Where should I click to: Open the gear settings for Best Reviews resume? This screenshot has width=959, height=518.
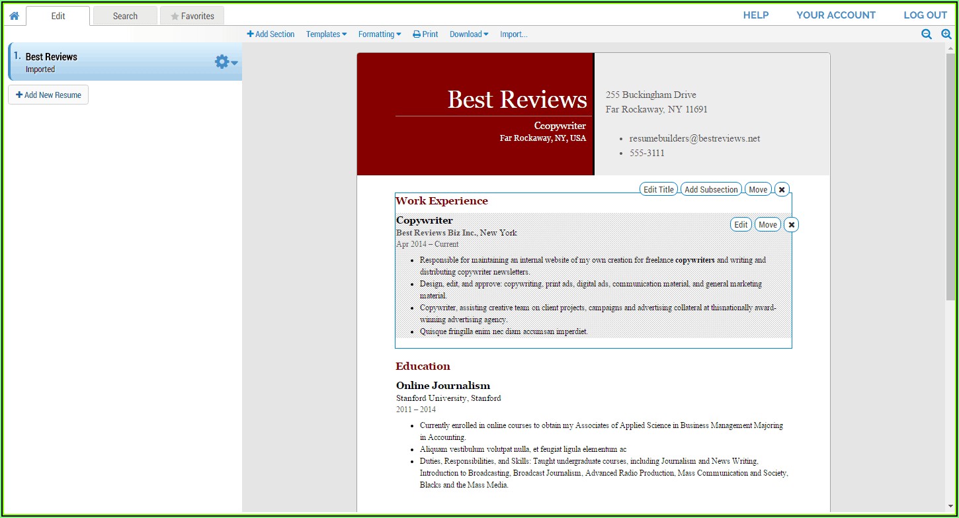pyautogui.click(x=226, y=62)
